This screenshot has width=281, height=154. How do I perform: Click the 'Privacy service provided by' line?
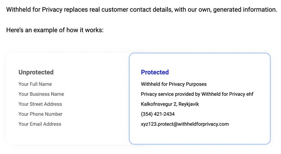[x=171, y=94]
